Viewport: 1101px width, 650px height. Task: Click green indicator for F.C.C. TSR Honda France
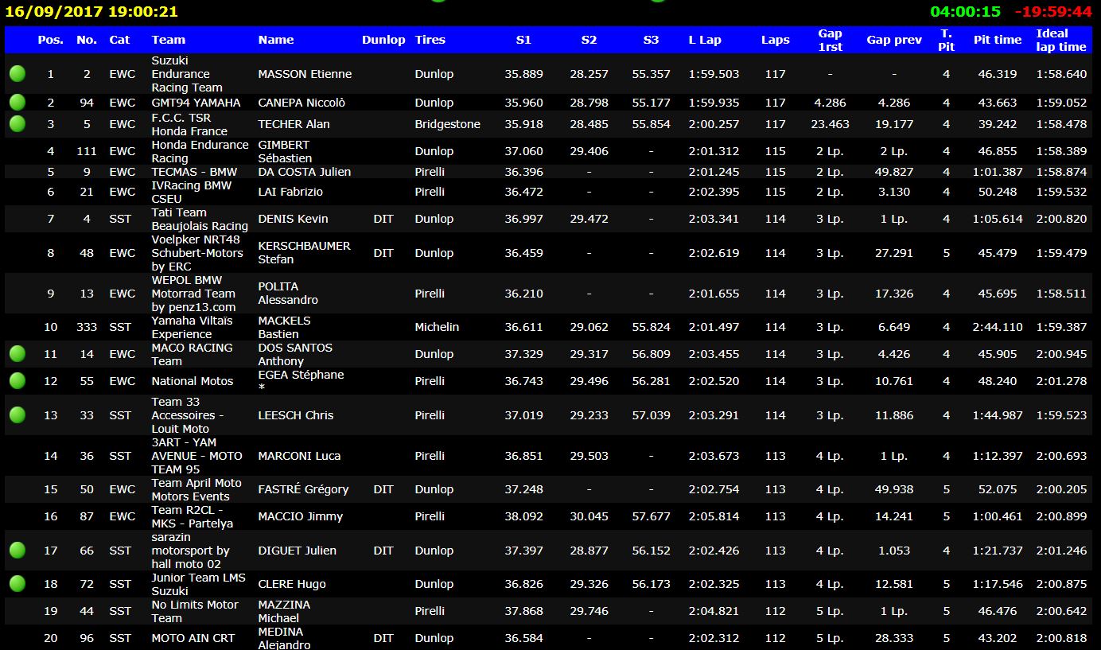click(x=18, y=124)
